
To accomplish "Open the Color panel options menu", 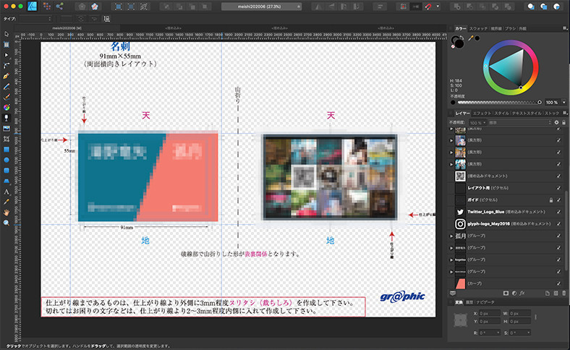I will tap(564, 28).
